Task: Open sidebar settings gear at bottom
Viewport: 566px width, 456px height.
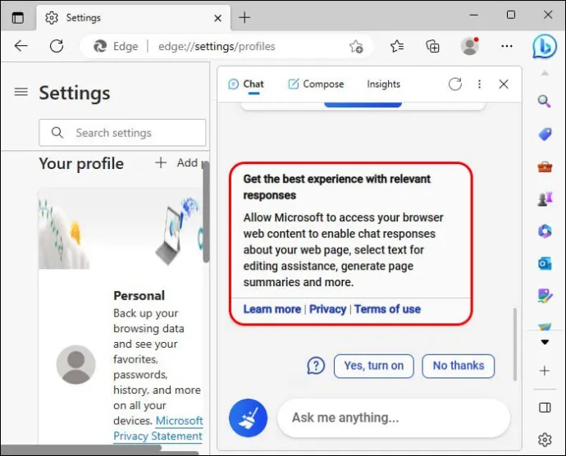Action: (x=545, y=440)
